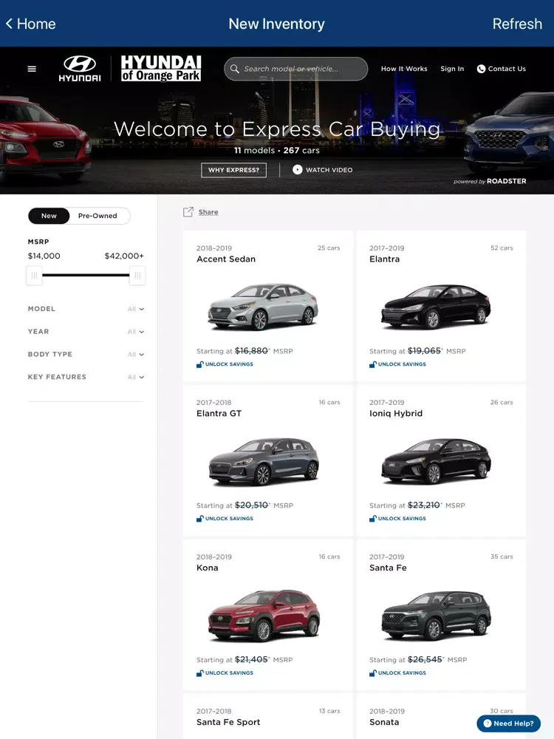The image size is (554, 739).
Task: Click the question mark icon in Need Help
Action: click(487, 723)
